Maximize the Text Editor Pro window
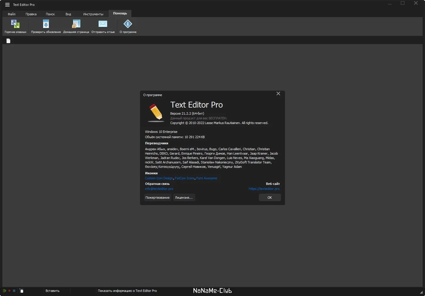This screenshot has height=296, width=425. 403,3
